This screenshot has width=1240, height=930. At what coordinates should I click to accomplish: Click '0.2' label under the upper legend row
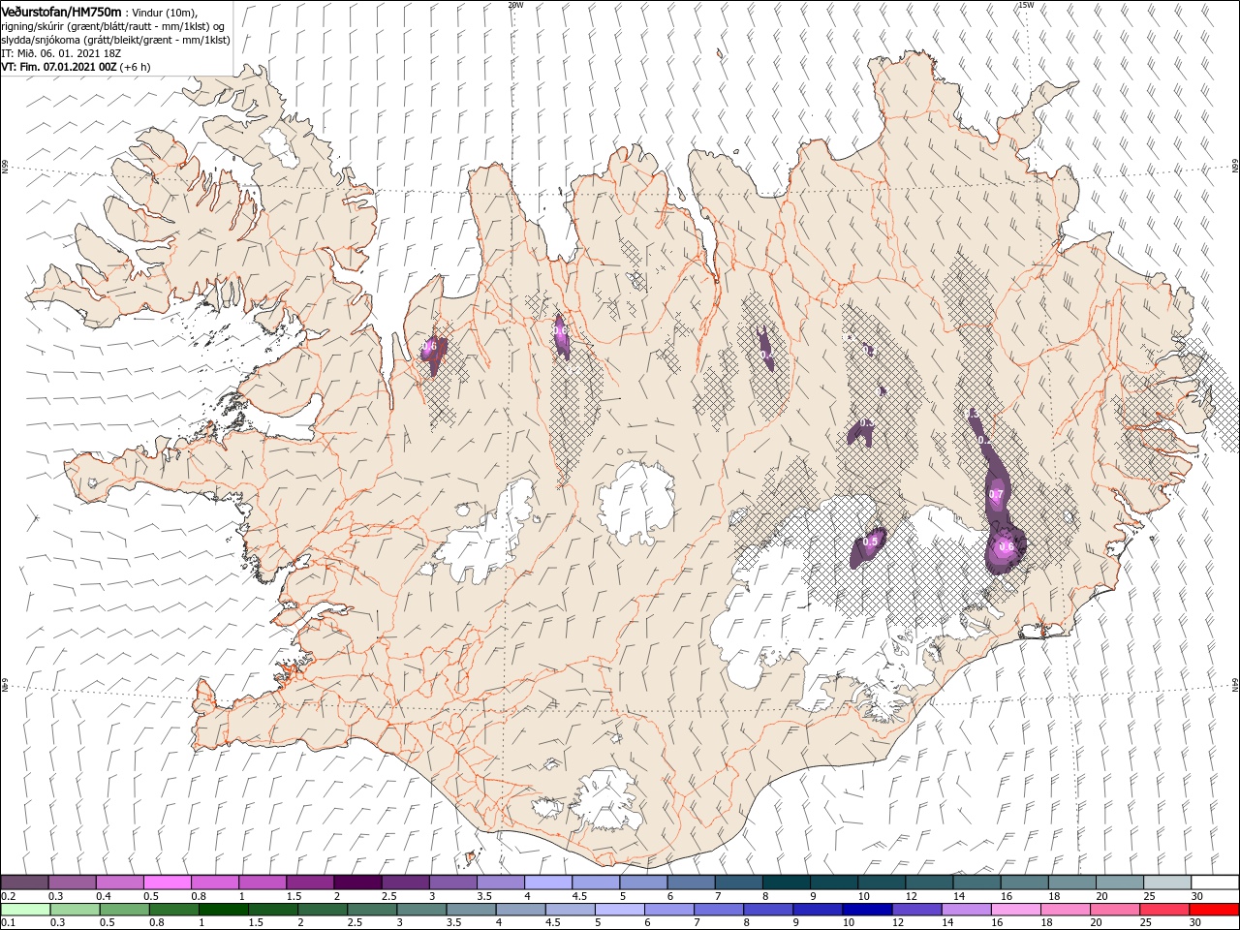click(7, 896)
